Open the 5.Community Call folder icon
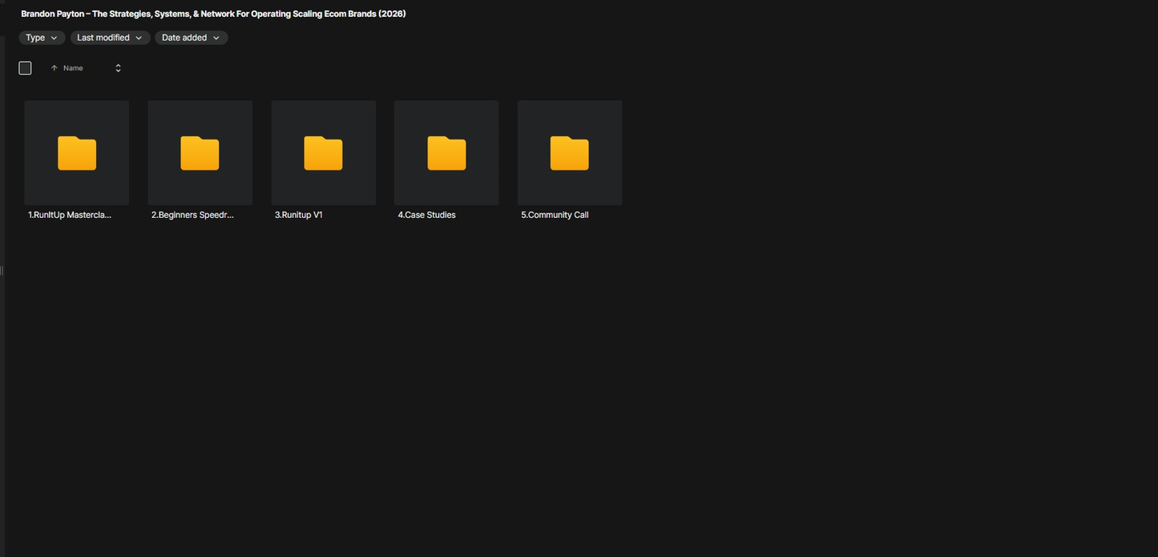1158x557 pixels. 570,153
